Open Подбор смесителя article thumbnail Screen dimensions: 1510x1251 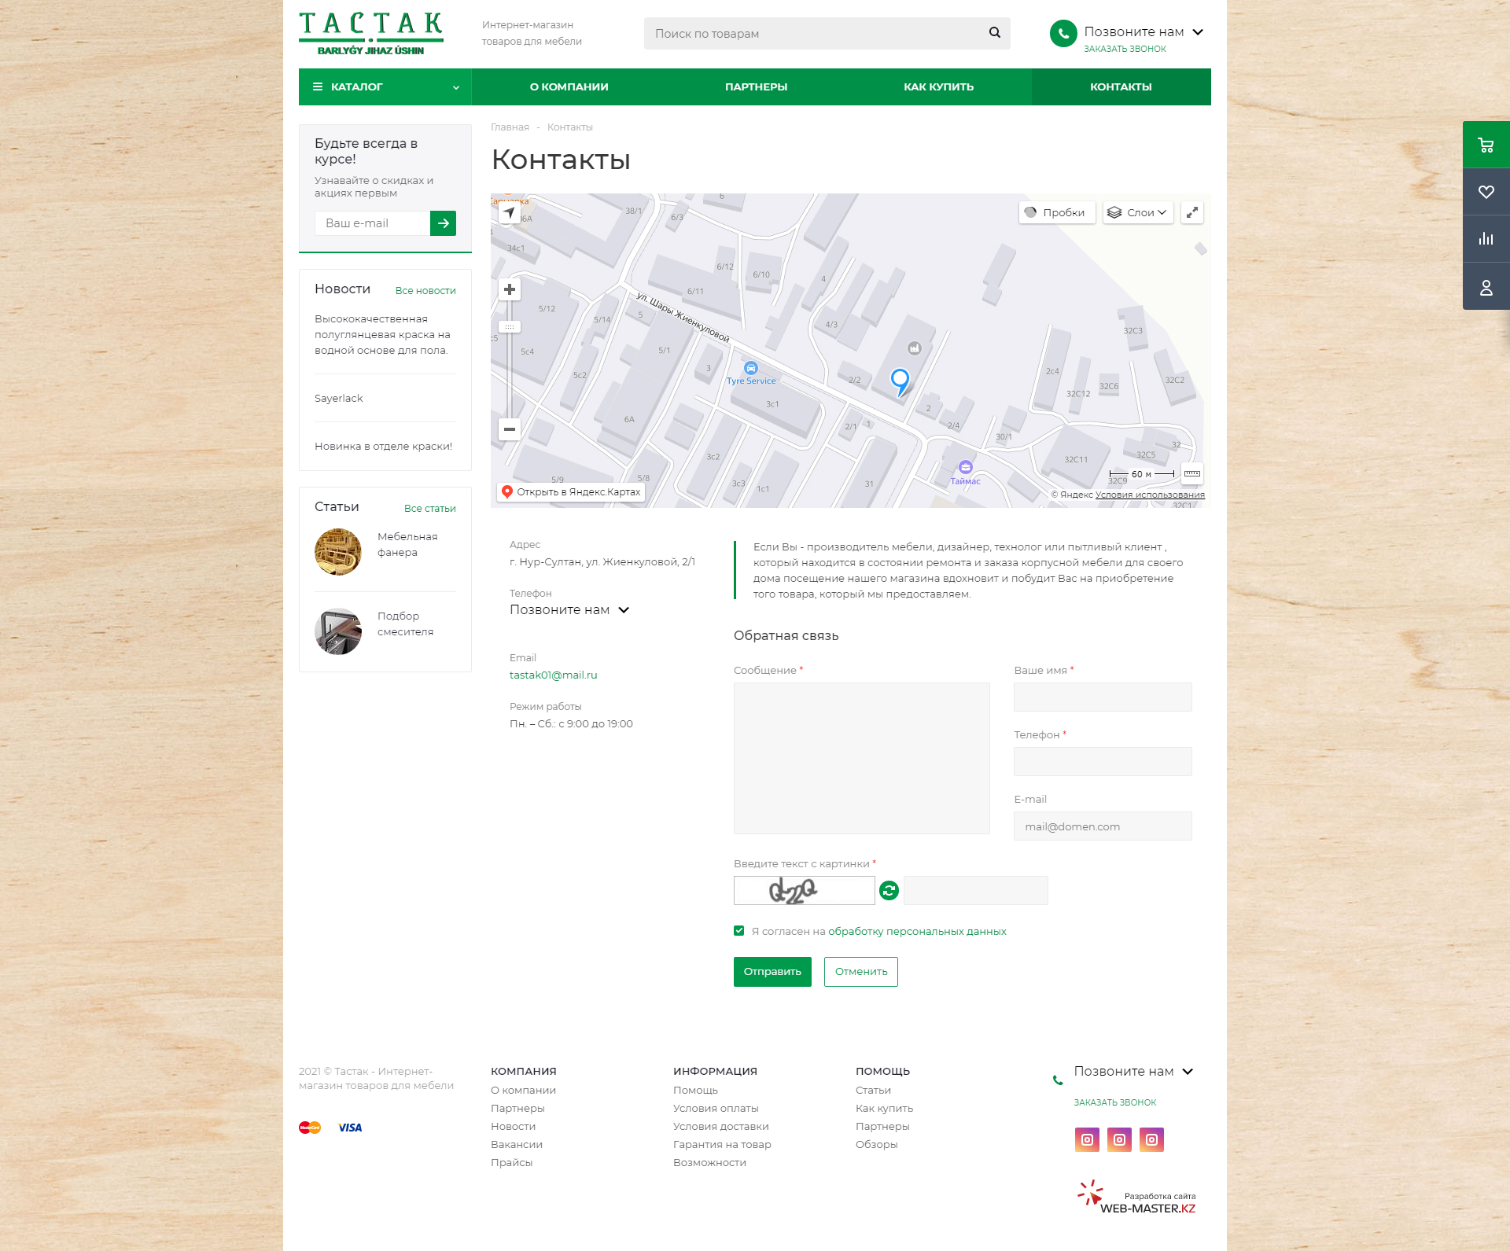pos(338,631)
